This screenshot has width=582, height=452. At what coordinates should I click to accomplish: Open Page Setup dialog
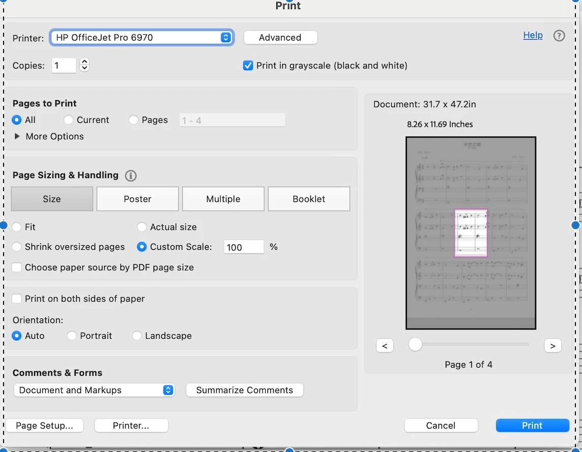45,425
